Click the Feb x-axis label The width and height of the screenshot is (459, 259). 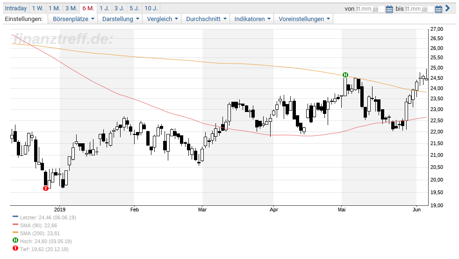pyautogui.click(x=134, y=210)
